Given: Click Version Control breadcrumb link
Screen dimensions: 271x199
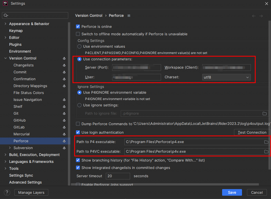Looking at the screenshot, I should [x=89, y=15].
